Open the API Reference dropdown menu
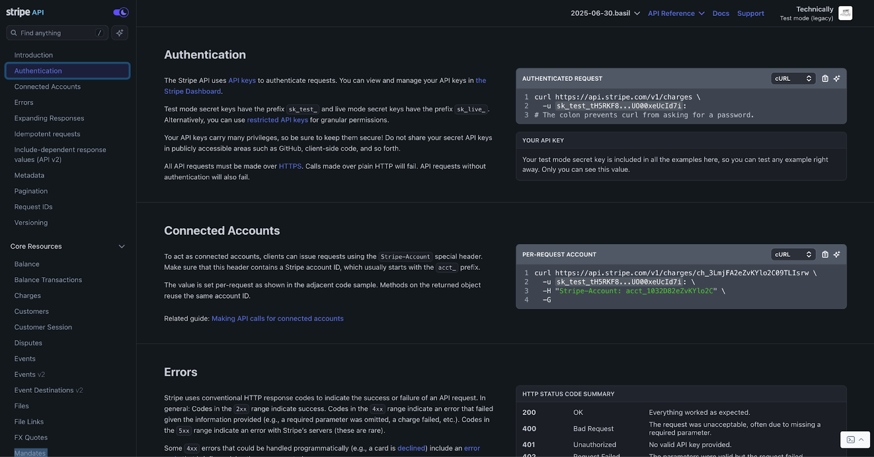Viewport: 874px width, 457px height. [676, 13]
